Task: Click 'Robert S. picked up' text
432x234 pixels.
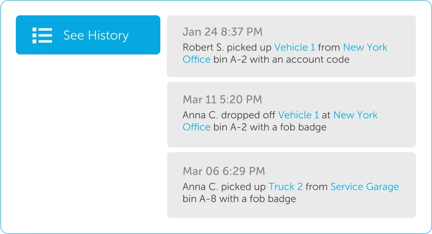Action: click(227, 48)
